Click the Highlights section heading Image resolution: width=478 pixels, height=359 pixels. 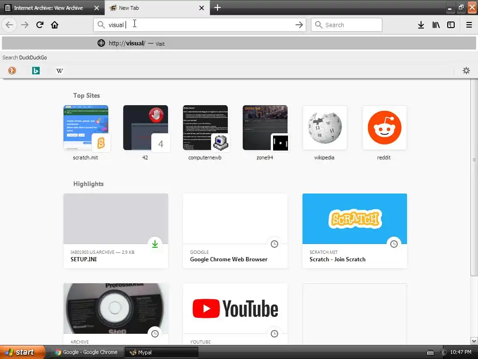point(88,184)
